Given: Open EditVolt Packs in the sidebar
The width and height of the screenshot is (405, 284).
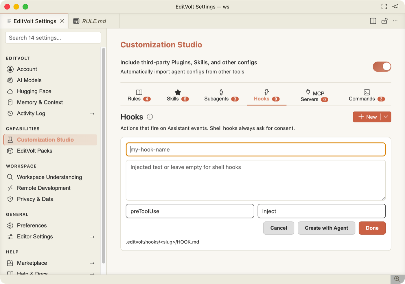Looking at the screenshot, I should 50,151.
